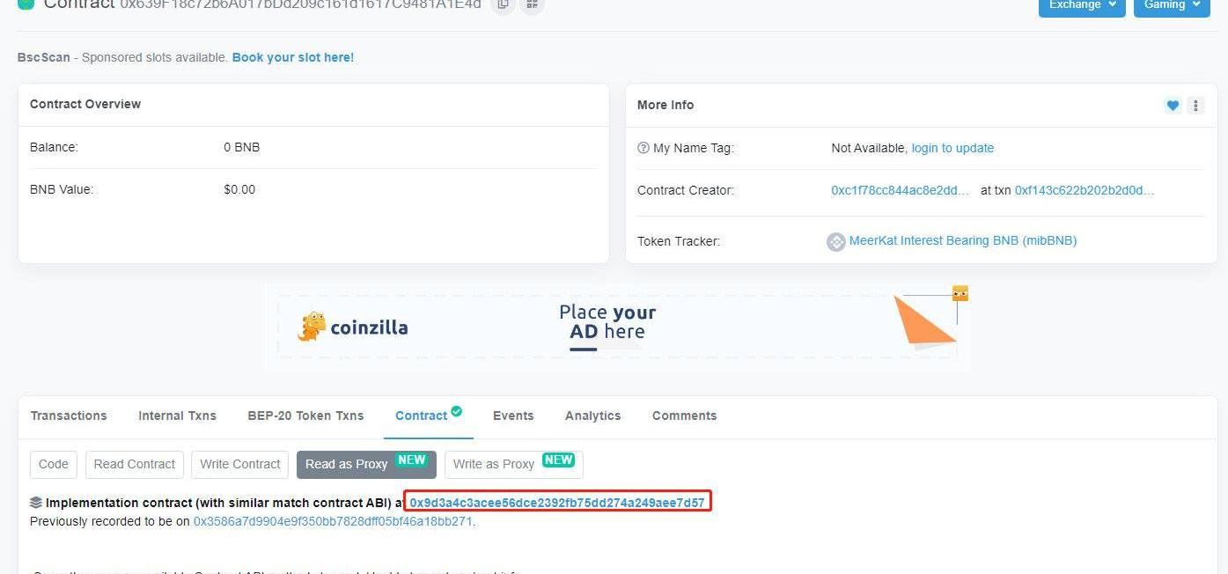This screenshot has width=1228, height=574.
Task: Open creation transaction 0xf143c622b202b2d0d...
Action: point(1085,190)
